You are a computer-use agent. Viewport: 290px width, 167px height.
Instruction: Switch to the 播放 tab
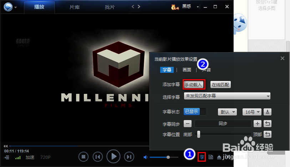pos(39,7)
